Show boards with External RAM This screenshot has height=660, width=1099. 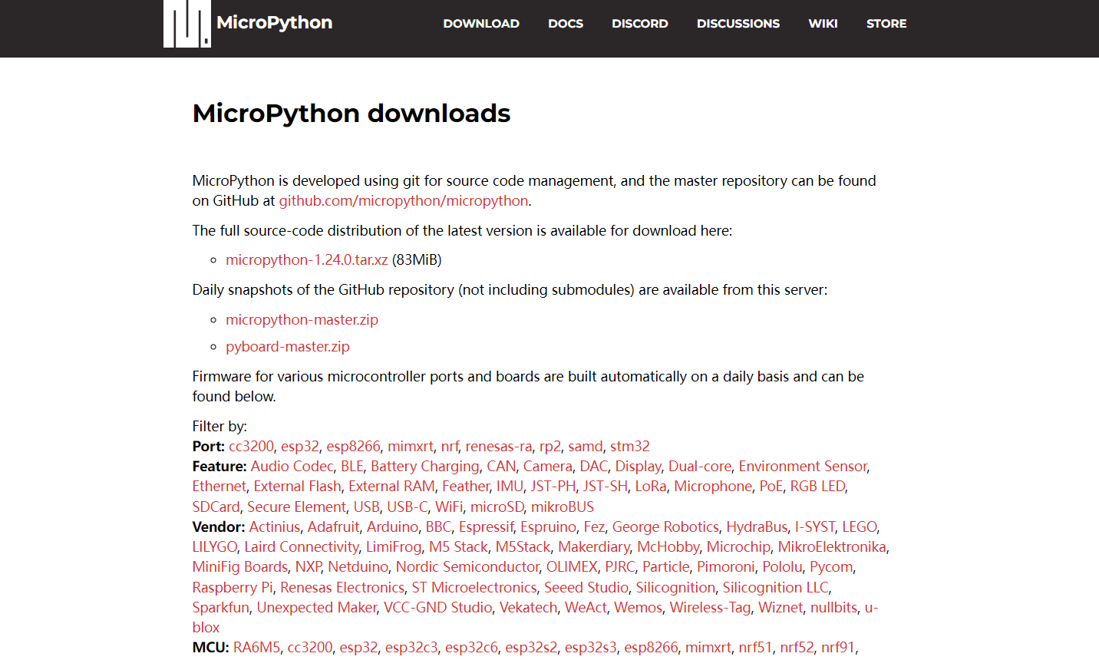(391, 487)
